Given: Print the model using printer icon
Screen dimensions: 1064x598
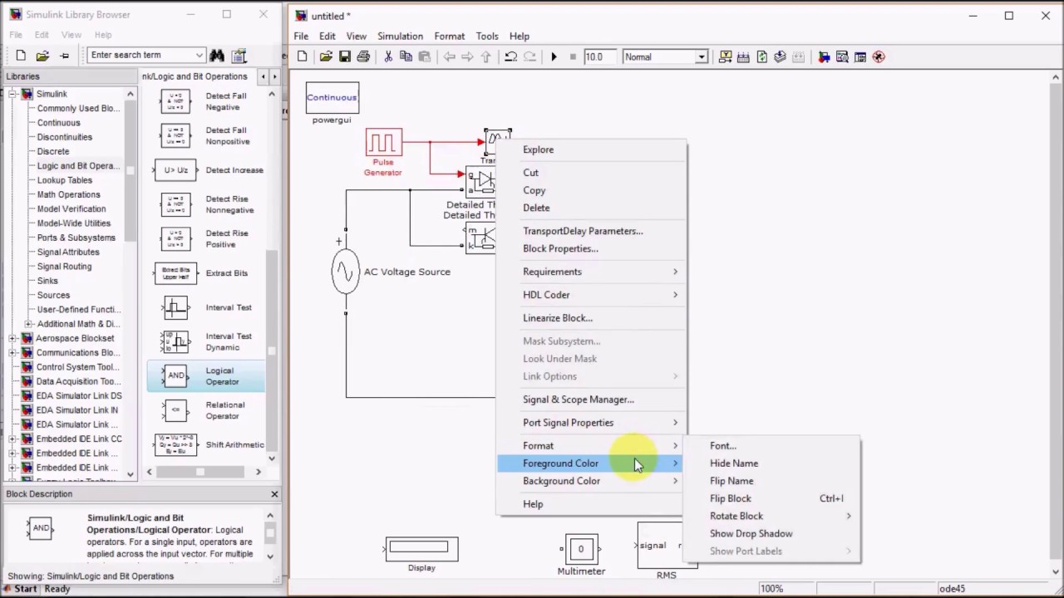Looking at the screenshot, I should [363, 56].
